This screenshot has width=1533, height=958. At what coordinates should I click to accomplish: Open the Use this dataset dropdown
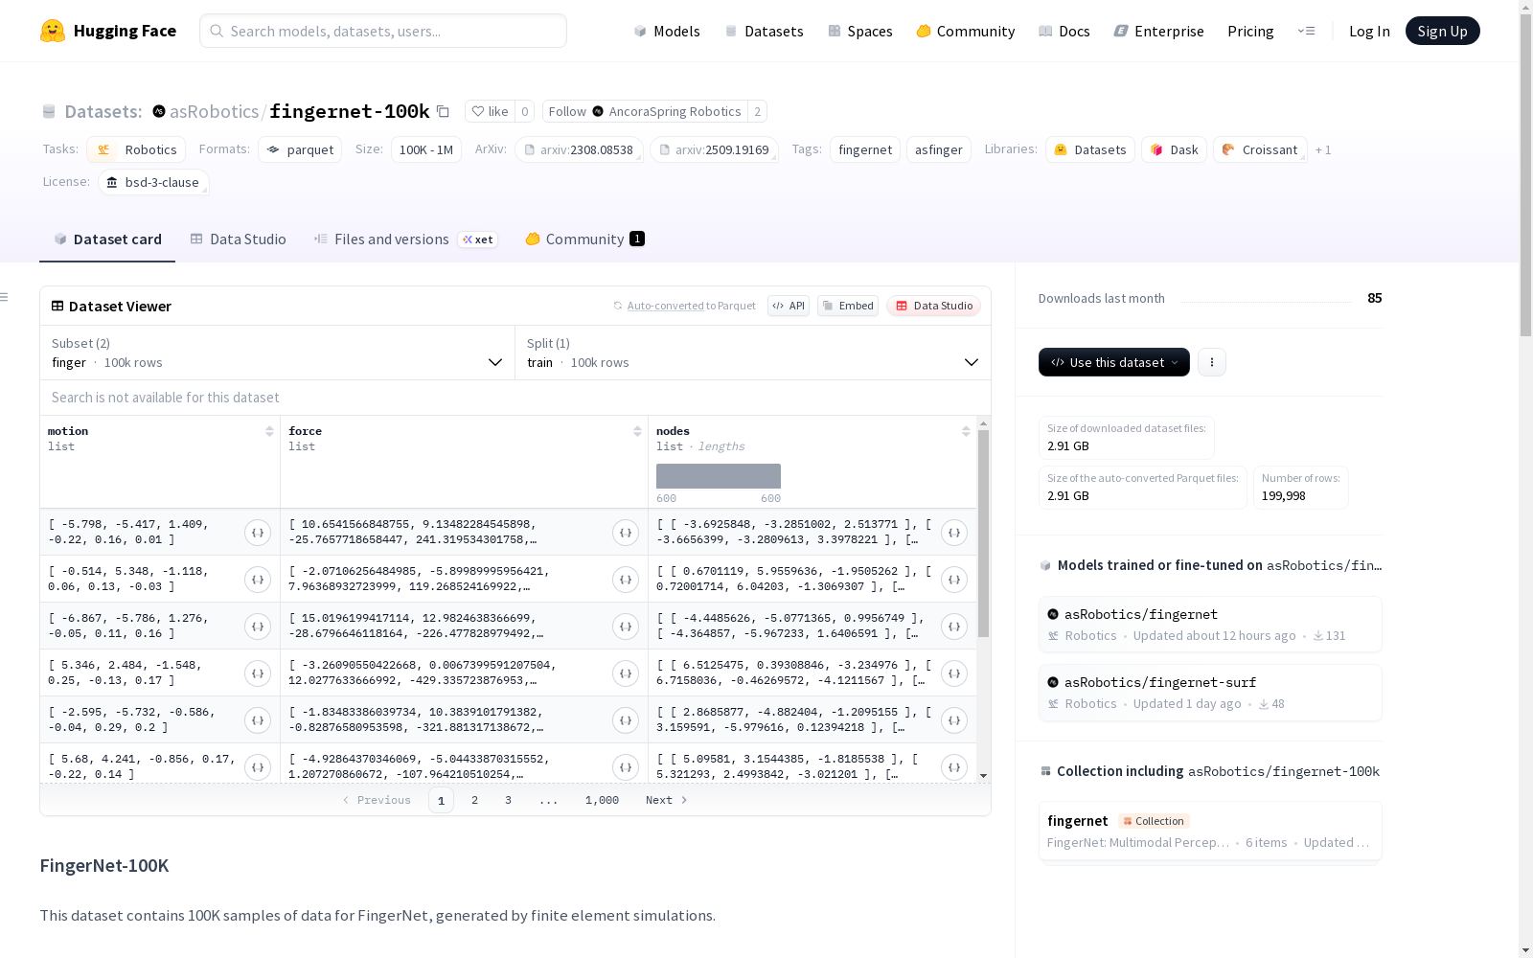(1114, 362)
